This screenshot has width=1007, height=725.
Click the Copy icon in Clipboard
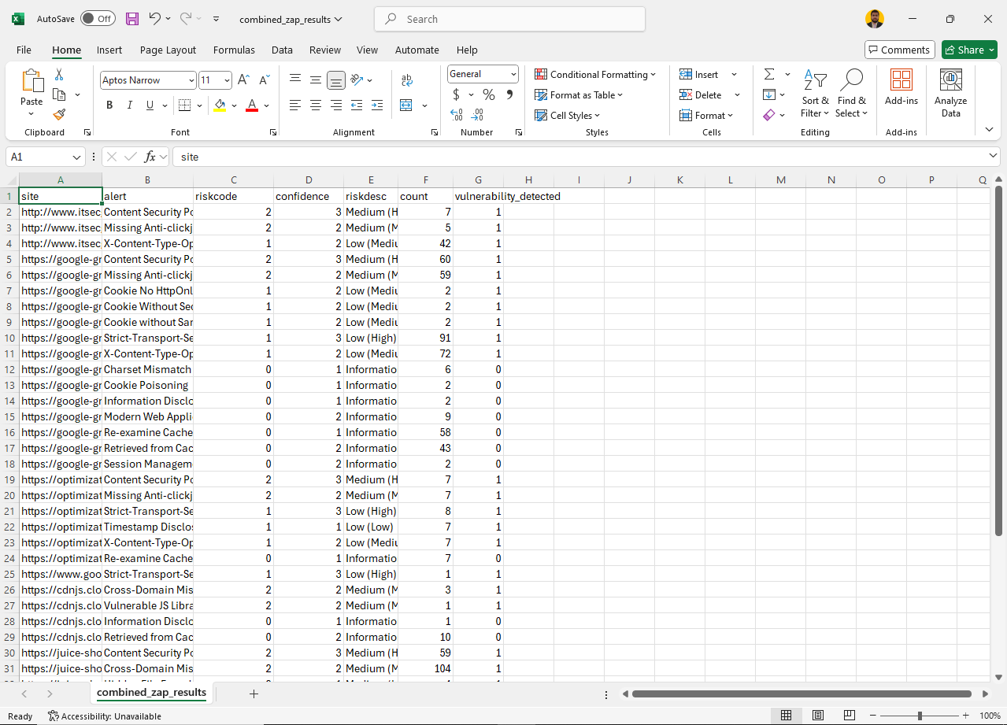pyautogui.click(x=59, y=94)
